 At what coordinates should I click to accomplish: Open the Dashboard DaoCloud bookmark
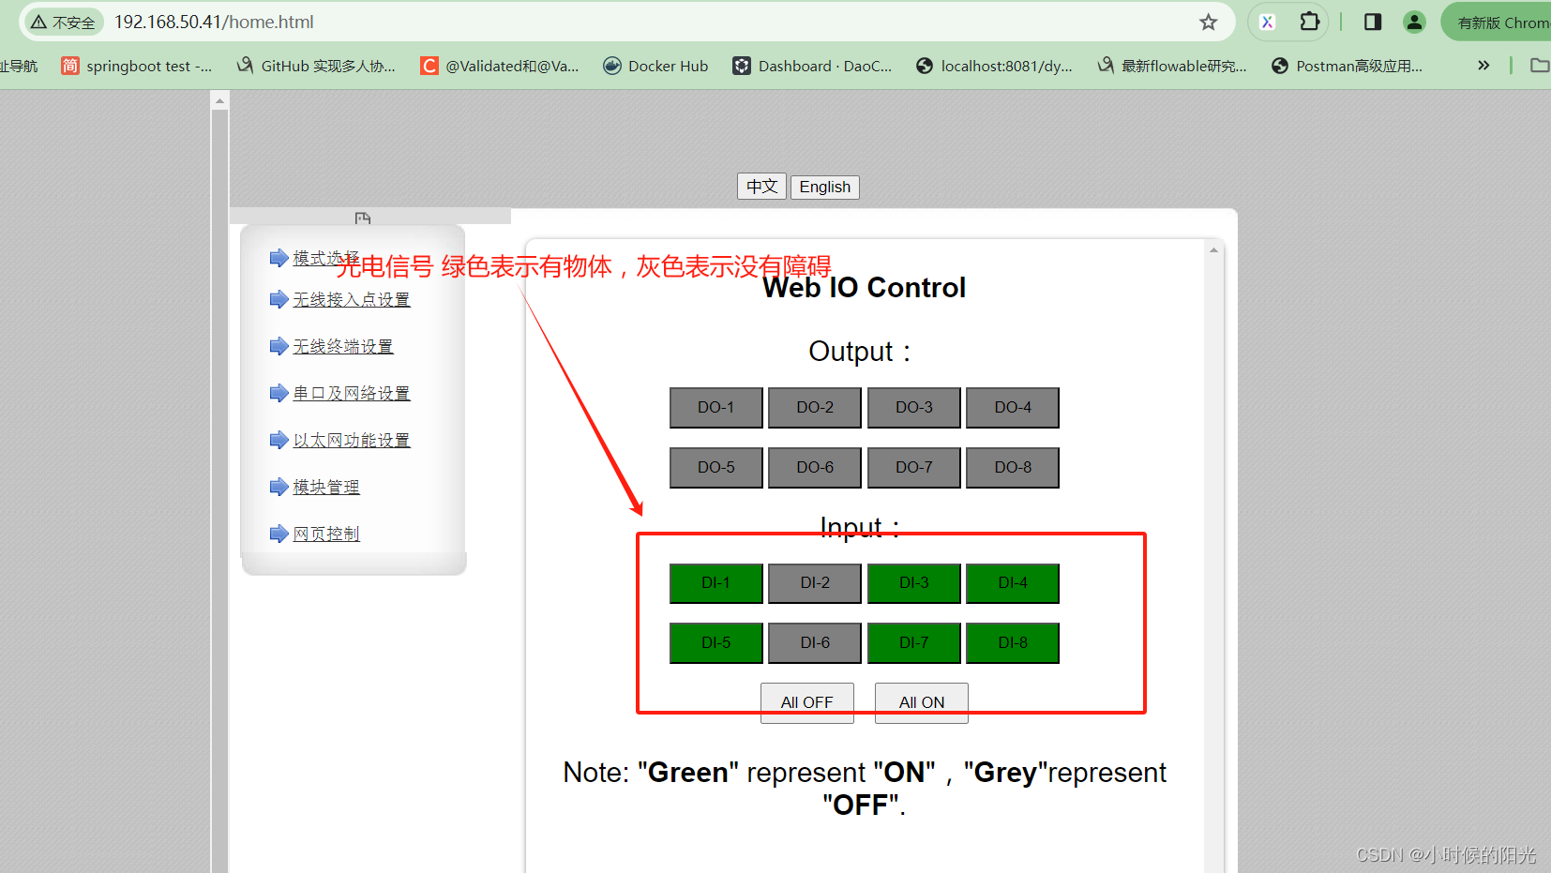tap(812, 66)
